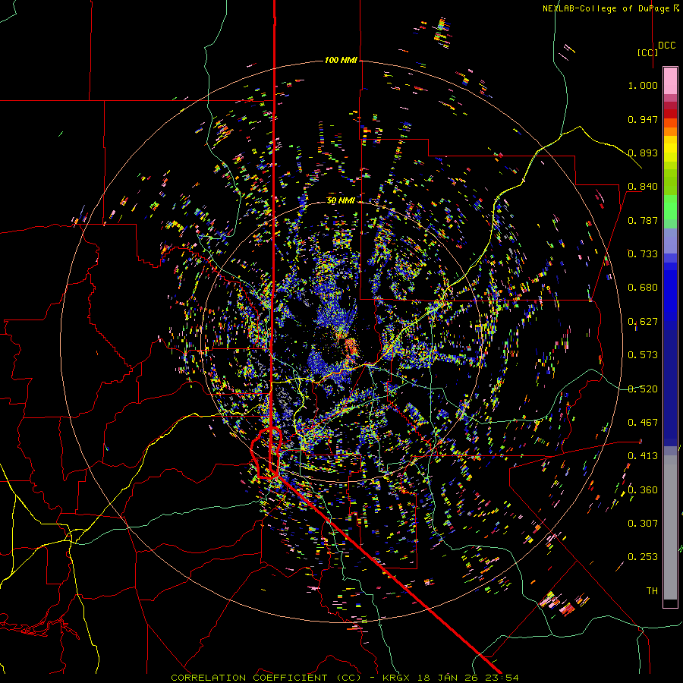Click the 0.520 legend value

tap(643, 389)
